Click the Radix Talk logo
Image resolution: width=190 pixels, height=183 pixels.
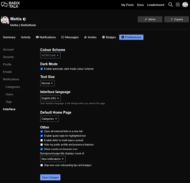coord(10,5)
